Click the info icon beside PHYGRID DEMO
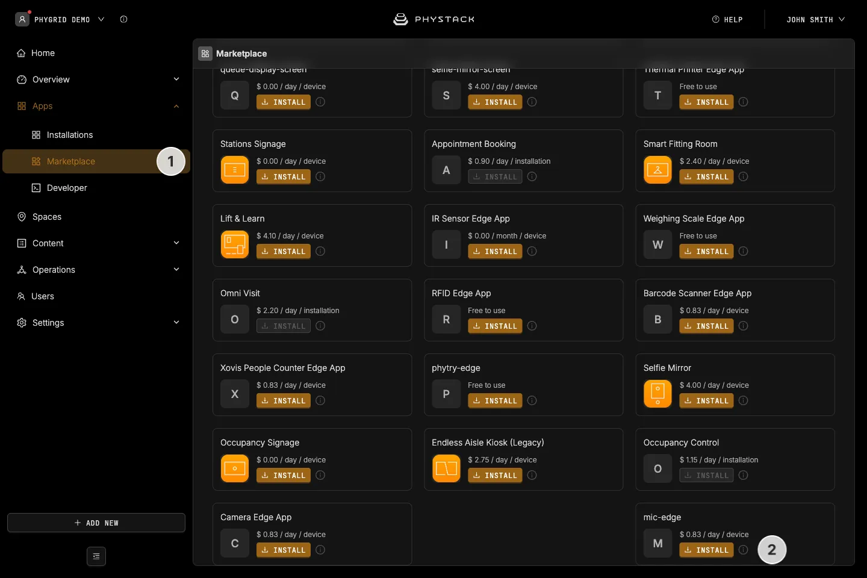 (123, 19)
